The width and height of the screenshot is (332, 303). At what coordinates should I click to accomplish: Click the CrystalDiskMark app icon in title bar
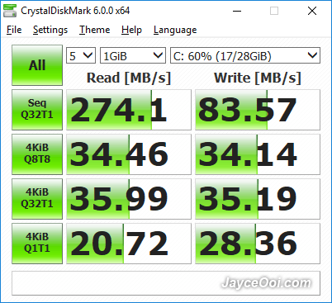point(10,11)
